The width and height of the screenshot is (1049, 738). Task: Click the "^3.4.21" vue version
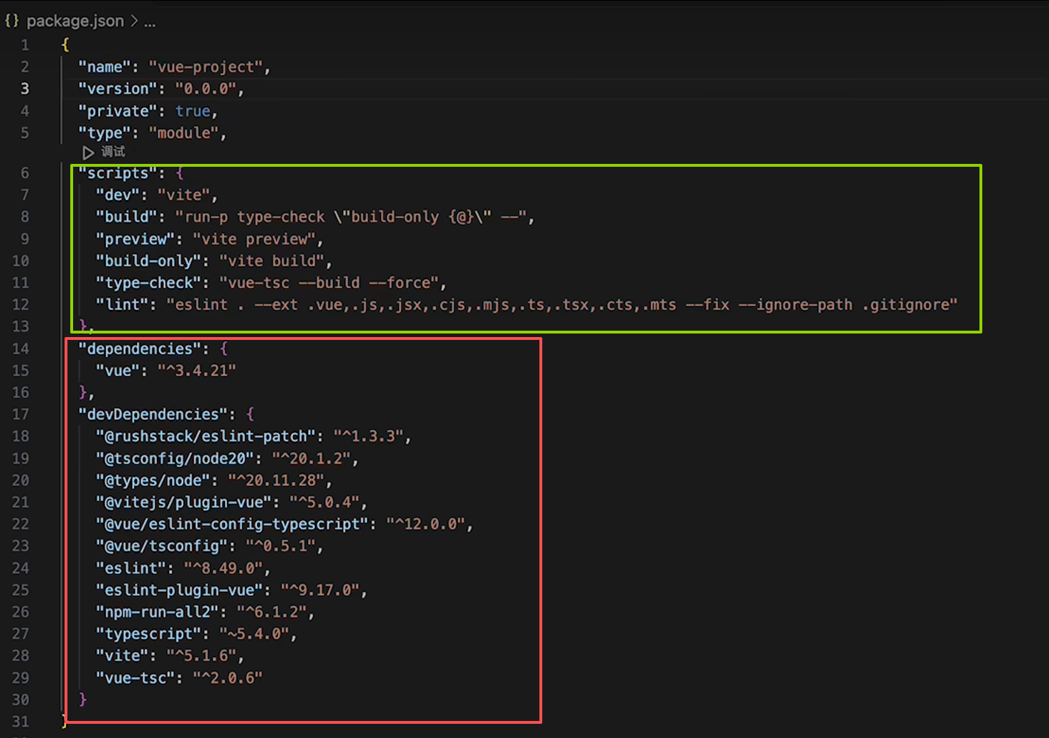point(197,370)
